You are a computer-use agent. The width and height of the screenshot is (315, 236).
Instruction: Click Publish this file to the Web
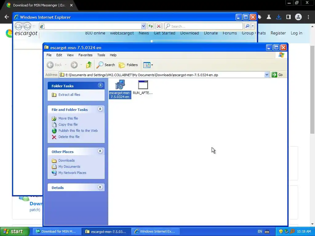pyautogui.click(x=78, y=131)
